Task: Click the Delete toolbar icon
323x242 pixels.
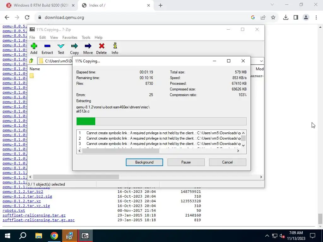Action: tap(102, 49)
